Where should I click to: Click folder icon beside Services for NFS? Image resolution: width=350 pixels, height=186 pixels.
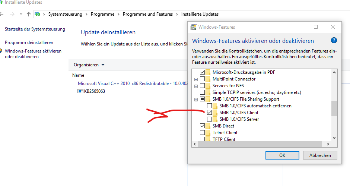point(208,86)
